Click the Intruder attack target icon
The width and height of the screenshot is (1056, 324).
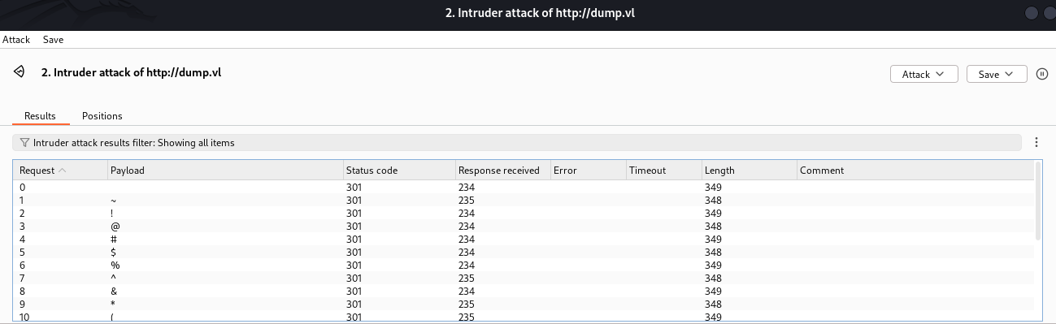19,72
